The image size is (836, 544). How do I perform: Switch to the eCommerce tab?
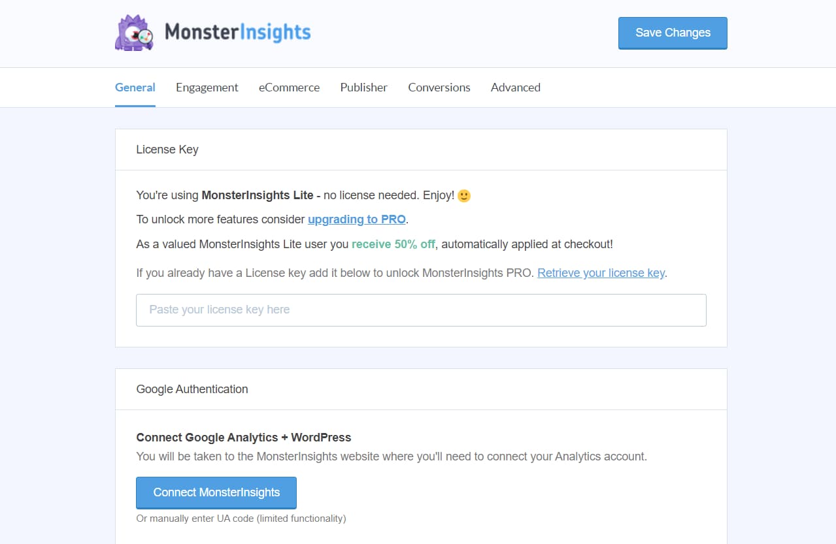pyautogui.click(x=289, y=87)
